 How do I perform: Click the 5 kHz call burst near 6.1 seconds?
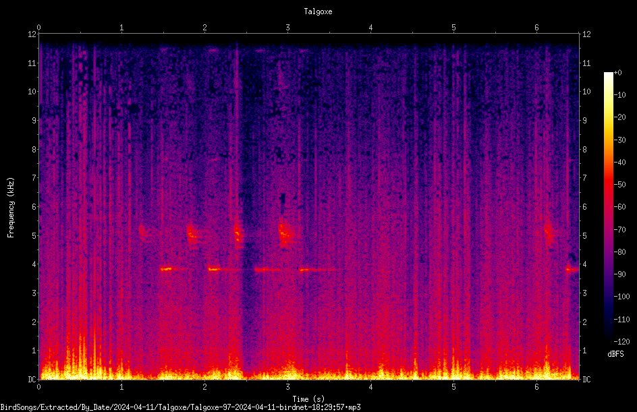coord(549,234)
